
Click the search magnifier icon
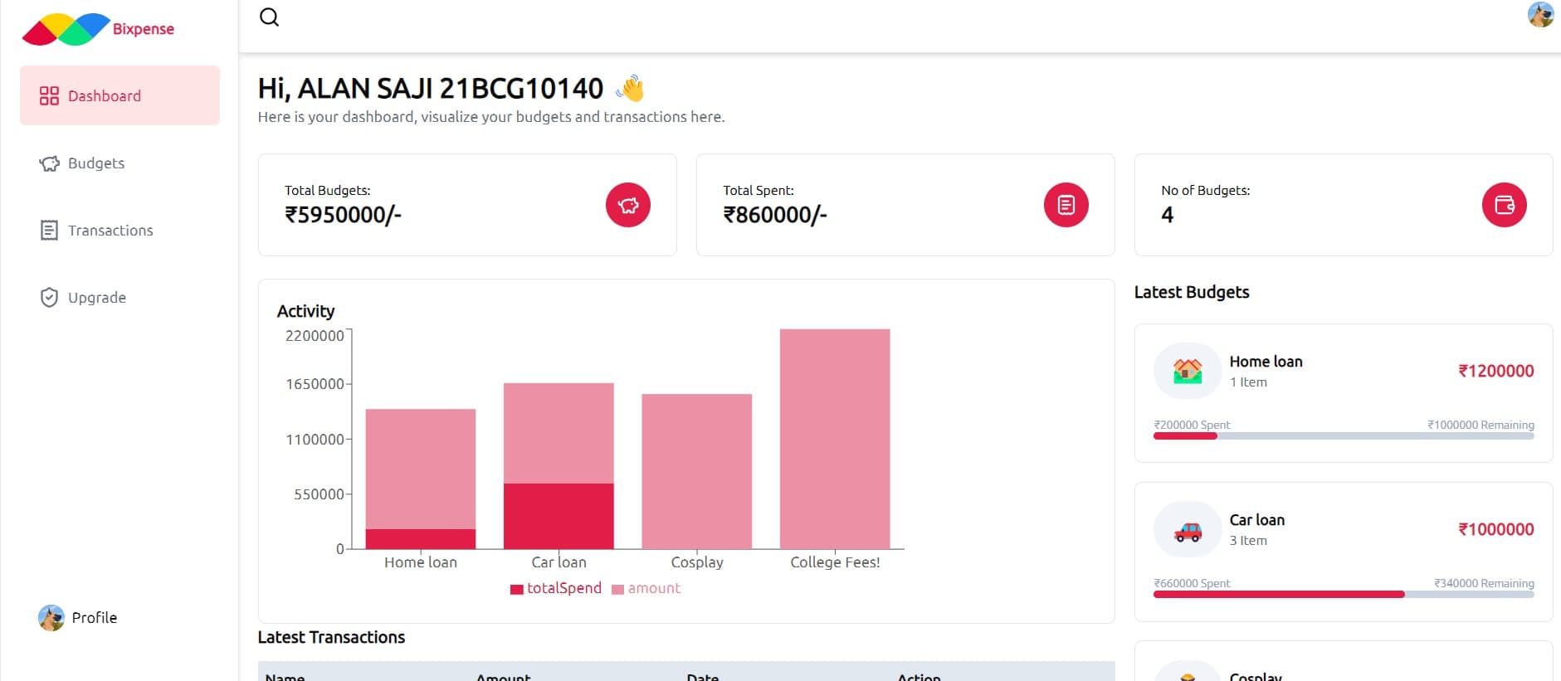tap(269, 17)
